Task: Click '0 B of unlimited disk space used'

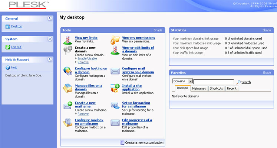Action: click(x=246, y=48)
